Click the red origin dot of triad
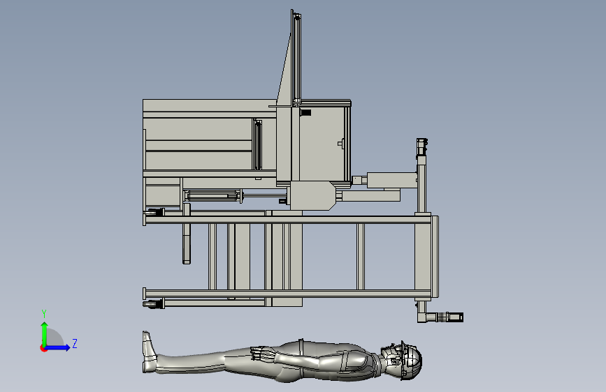Screen dimensions: 606x392 coord(43,348)
